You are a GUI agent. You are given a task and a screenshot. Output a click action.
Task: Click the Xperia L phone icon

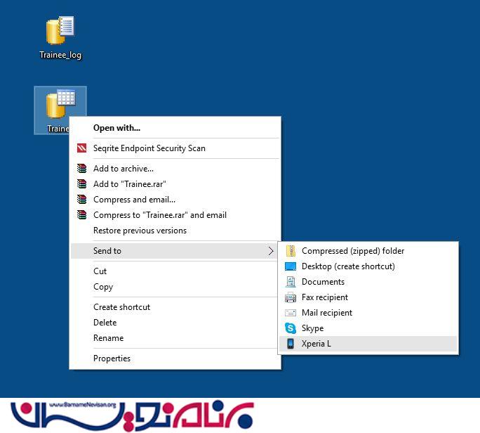[291, 344]
